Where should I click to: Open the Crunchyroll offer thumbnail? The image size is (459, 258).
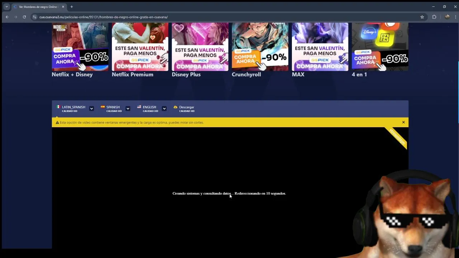[x=260, y=47]
